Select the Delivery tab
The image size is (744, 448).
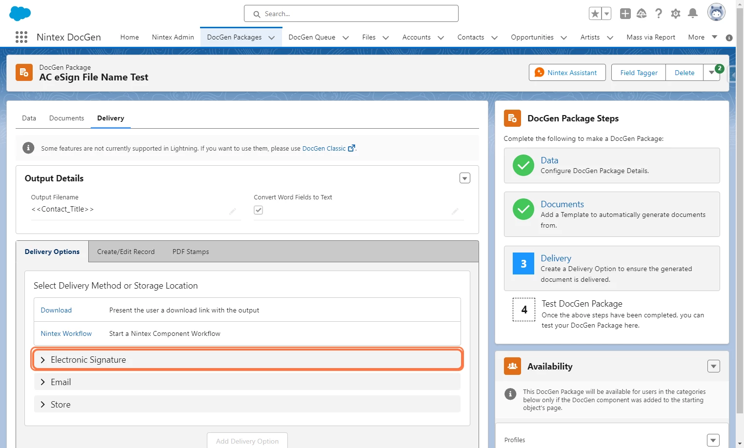click(111, 118)
